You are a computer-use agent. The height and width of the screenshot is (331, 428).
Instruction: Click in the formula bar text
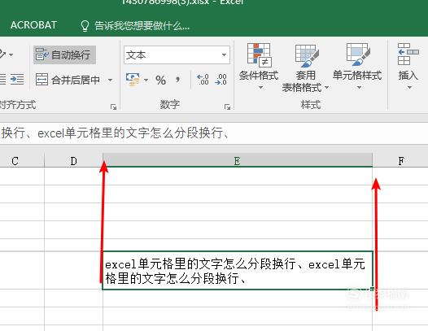(114, 133)
